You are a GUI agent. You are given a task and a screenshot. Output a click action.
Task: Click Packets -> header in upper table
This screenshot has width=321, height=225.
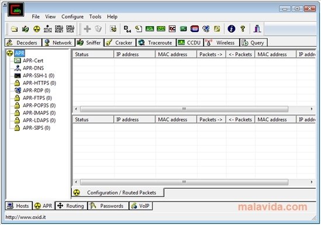coord(211,54)
